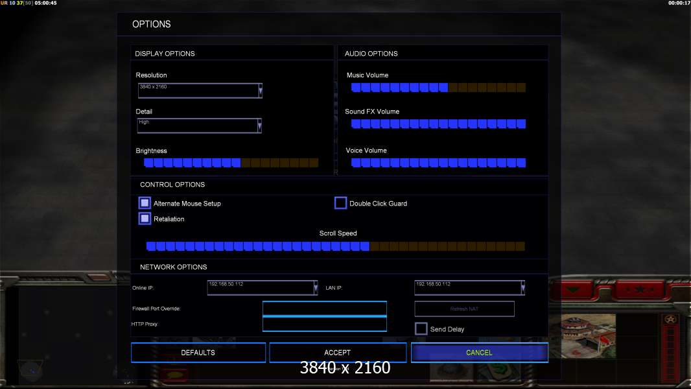Image resolution: width=691 pixels, height=389 pixels.
Task: Open the Detail dropdown set to High
Action: click(199, 126)
